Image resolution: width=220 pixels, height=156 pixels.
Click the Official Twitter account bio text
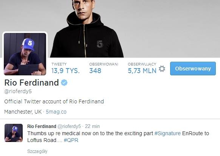coord(54,101)
